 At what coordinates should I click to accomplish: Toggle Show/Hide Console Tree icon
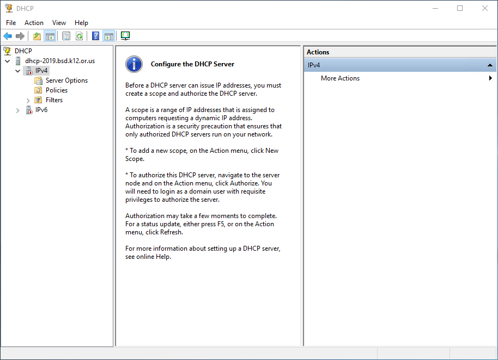click(50, 36)
